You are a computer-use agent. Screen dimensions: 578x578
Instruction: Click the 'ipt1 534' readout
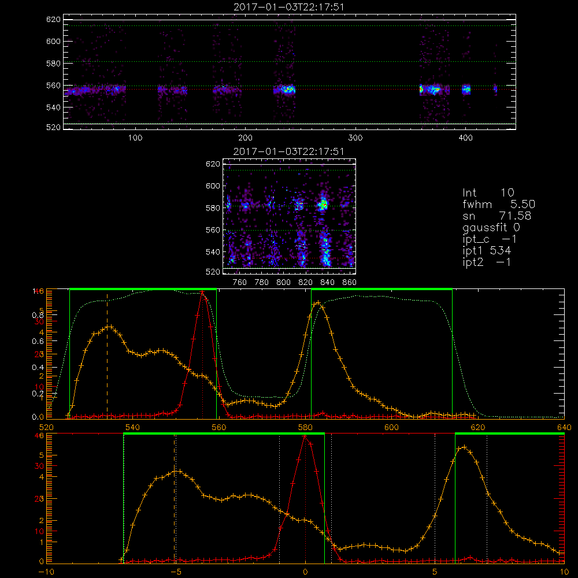(487, 251)
